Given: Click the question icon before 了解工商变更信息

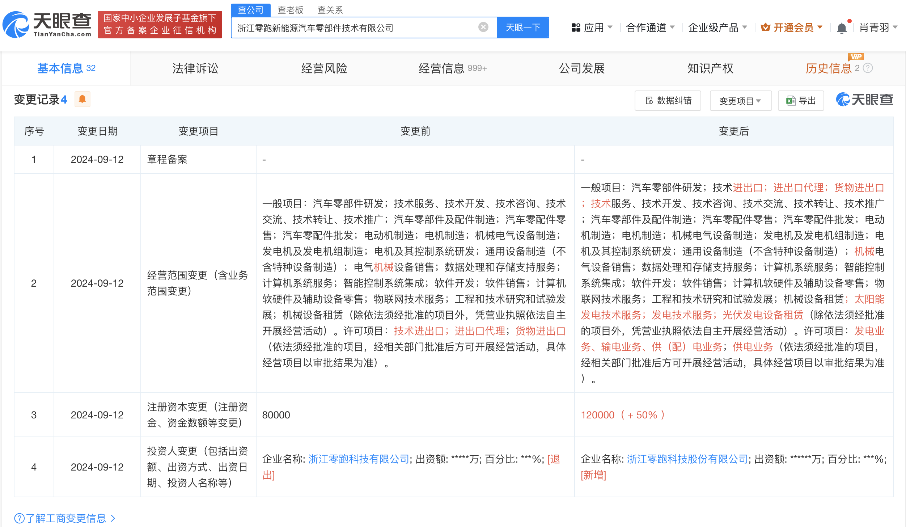Looking at the screenshot, I should click(x=19, y=518).
